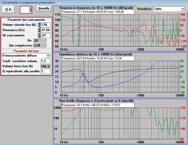Increase Qt caricamento with up arrow
This screenshot has height=145, width=188.
pos(39,34)
